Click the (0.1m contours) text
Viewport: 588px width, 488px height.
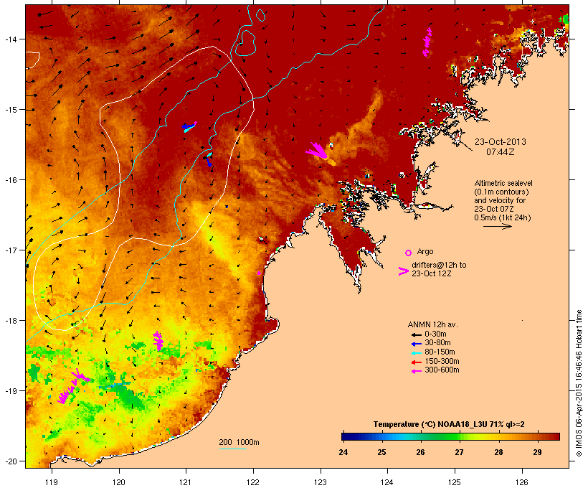pyautogui.click(x=501, y=192)
